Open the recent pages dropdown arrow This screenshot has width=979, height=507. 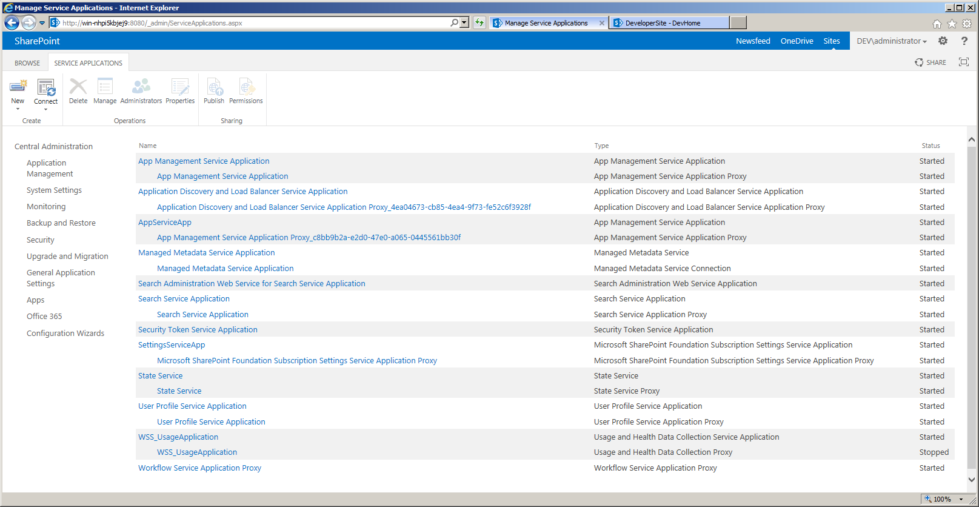(42, 23)
